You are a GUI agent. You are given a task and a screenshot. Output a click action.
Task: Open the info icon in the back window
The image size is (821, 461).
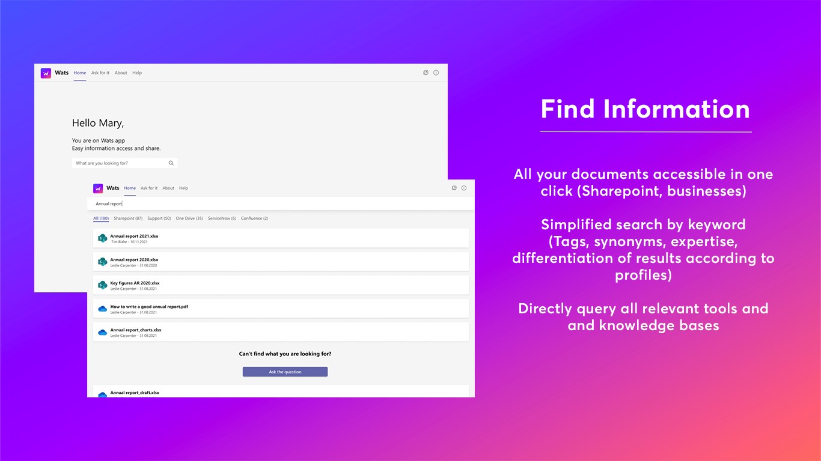click(x=436, y=73)
